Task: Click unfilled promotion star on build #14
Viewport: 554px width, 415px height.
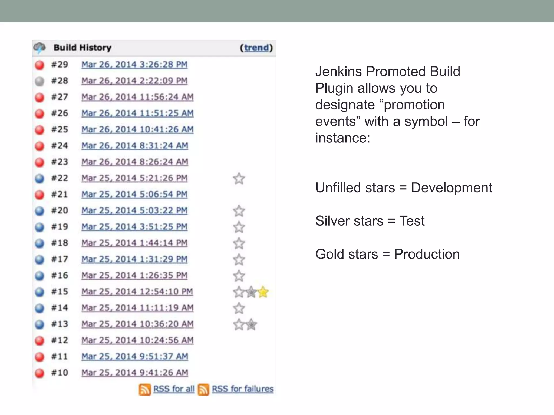Action: click(x=239, y=308)
